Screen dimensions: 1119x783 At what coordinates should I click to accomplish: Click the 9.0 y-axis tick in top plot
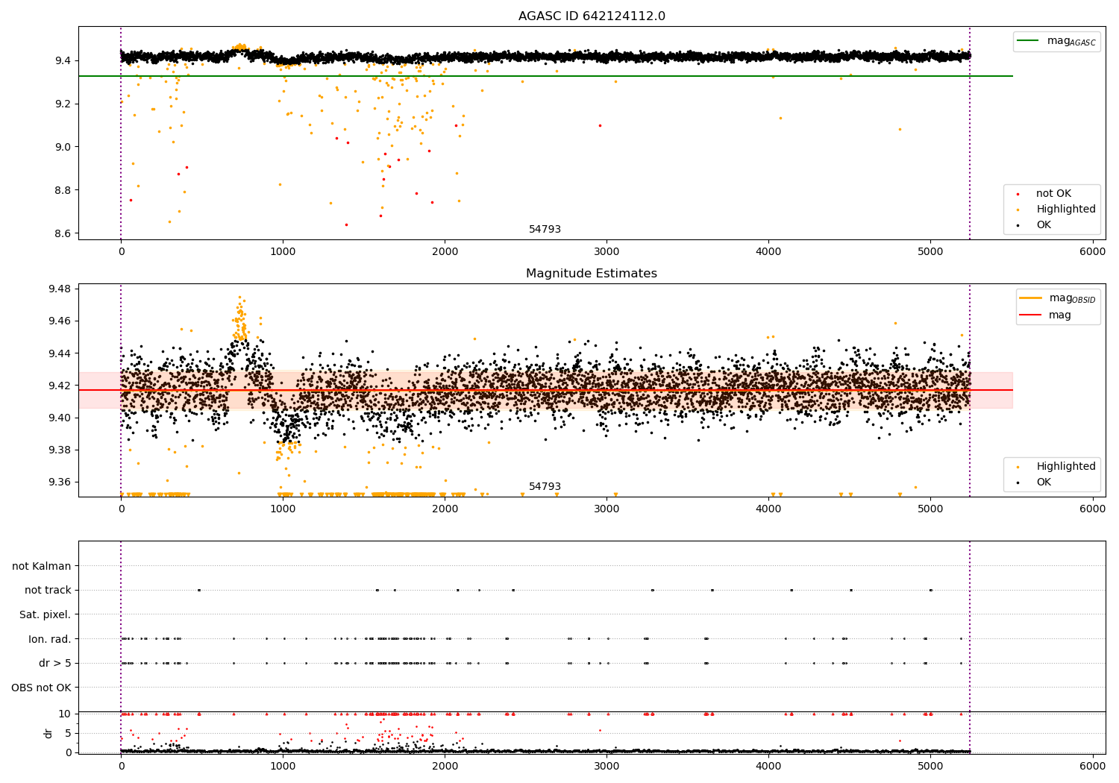[63, 147]
